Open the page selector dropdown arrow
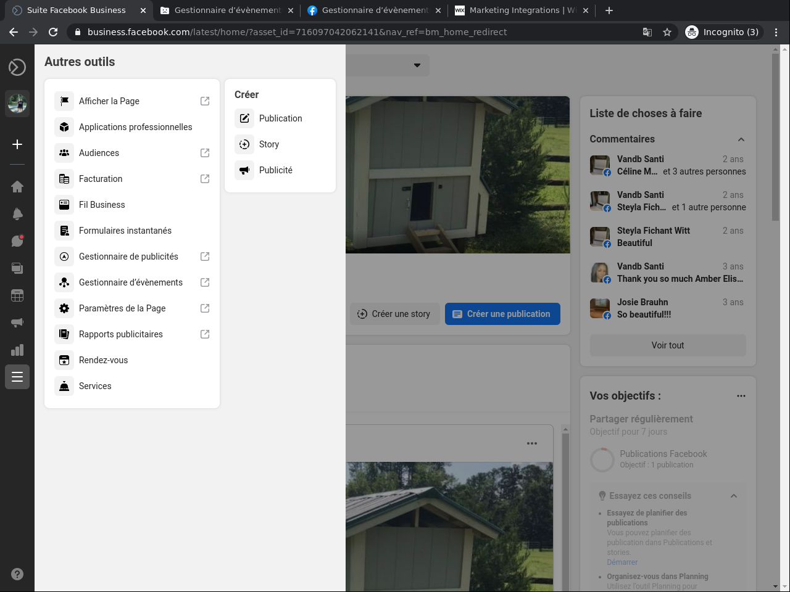Image resolution: width=790 pixels, height=592 pixels. point(417,65)
